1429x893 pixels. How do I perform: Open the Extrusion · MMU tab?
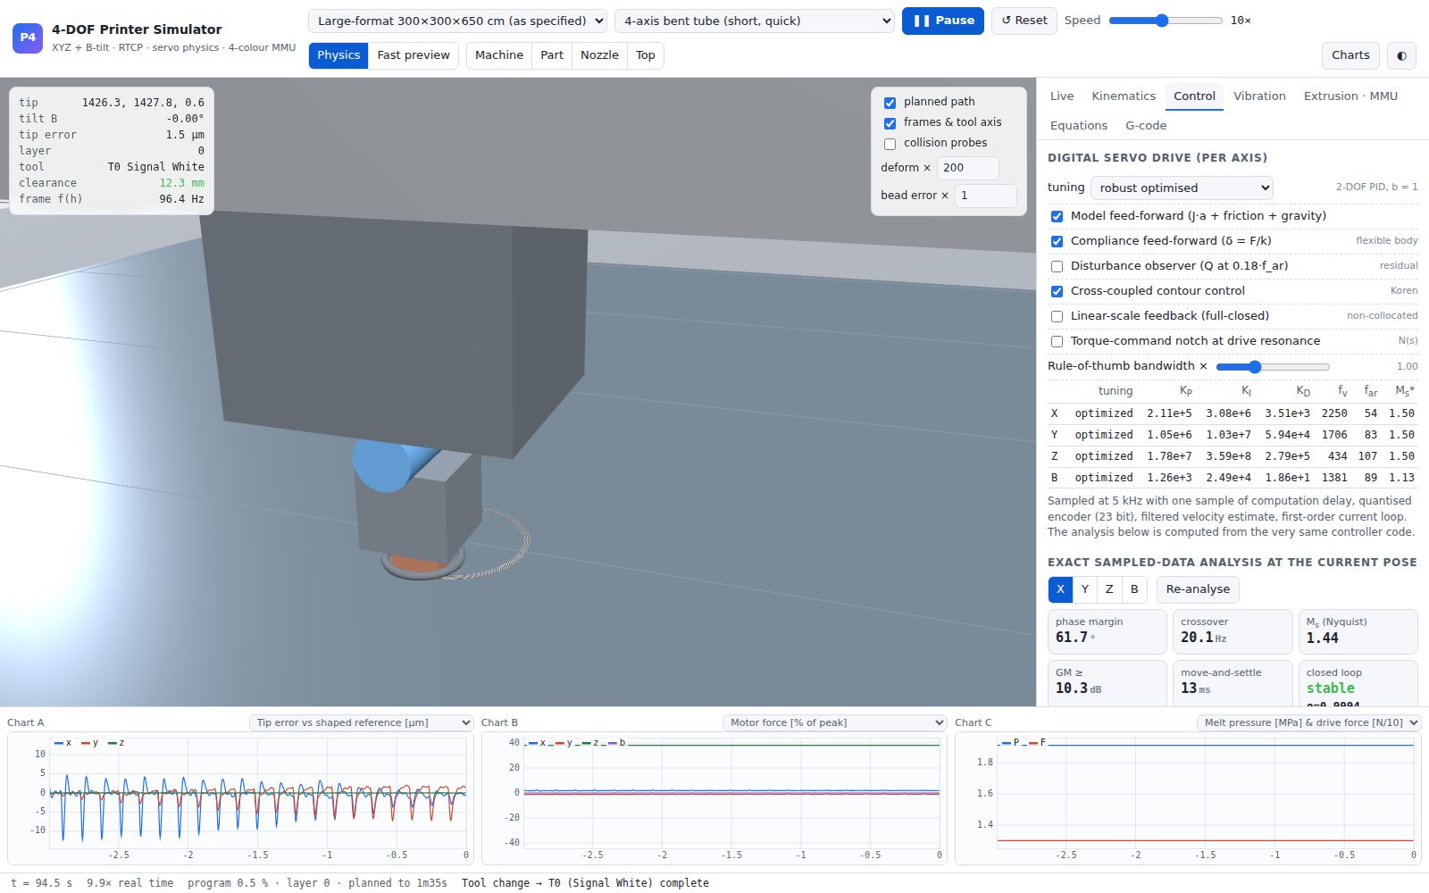[1350, 96]
